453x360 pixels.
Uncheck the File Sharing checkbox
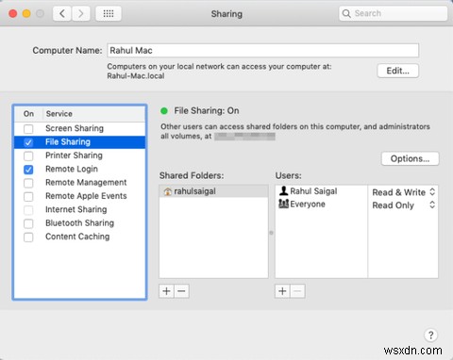tap(28, 142)
